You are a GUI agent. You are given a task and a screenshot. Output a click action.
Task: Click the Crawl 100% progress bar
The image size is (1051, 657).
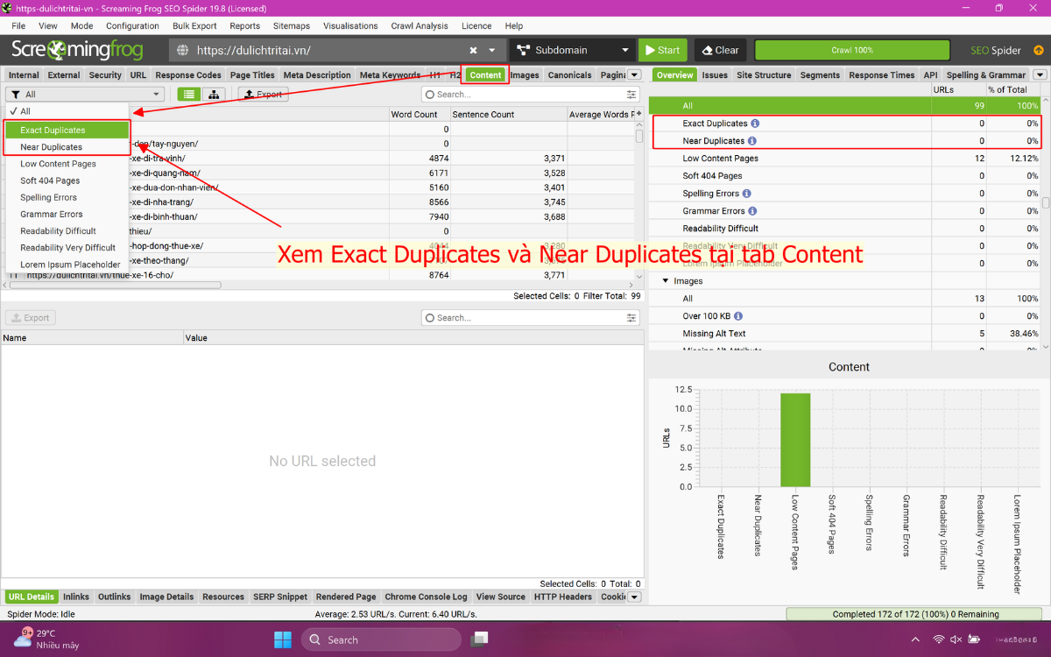point(851,51)
